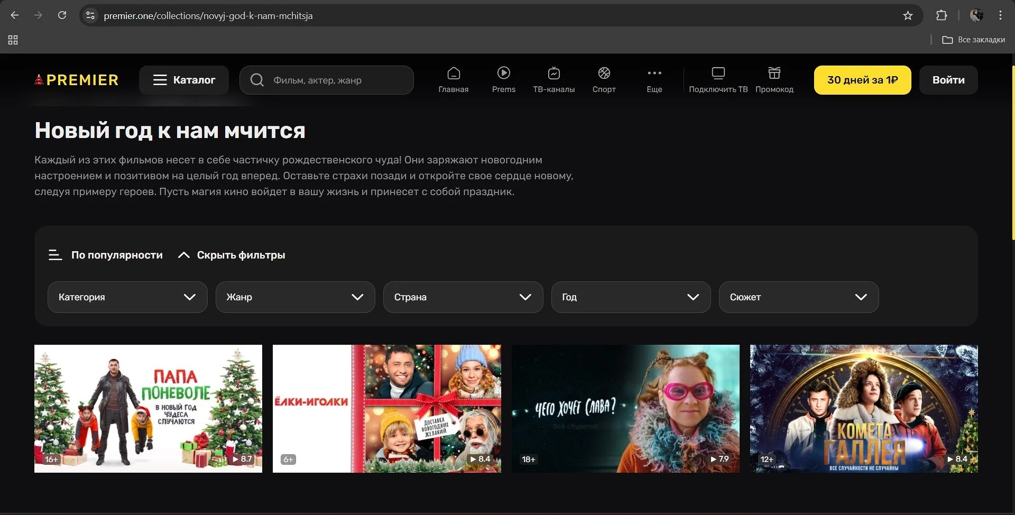This screenshot has height=515, width=1015.
Task: Bookmark this page with star icon
Action: pyautogui.click(x=908, y=16)
